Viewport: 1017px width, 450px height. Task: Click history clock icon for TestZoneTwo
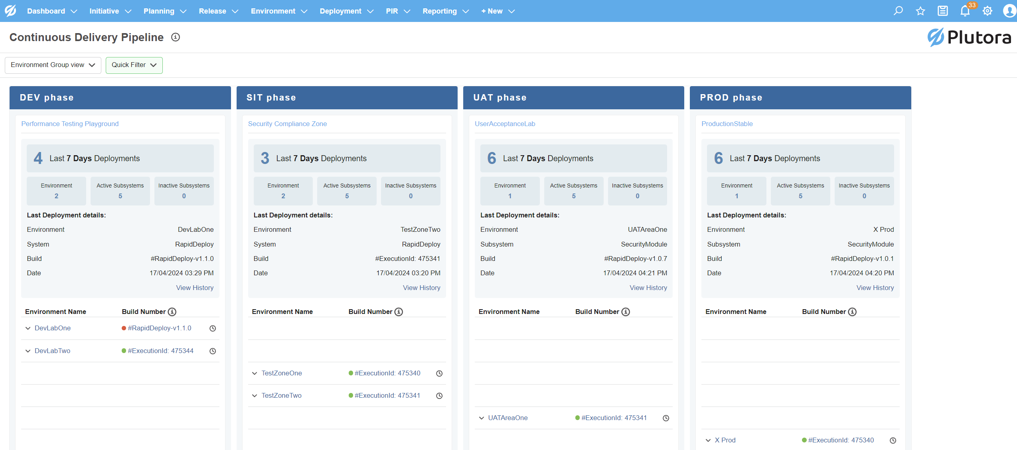coord(439,396)
